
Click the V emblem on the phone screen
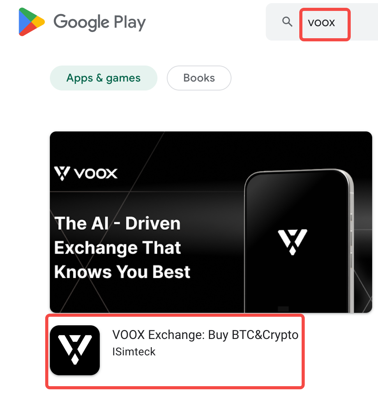[292, 242]
